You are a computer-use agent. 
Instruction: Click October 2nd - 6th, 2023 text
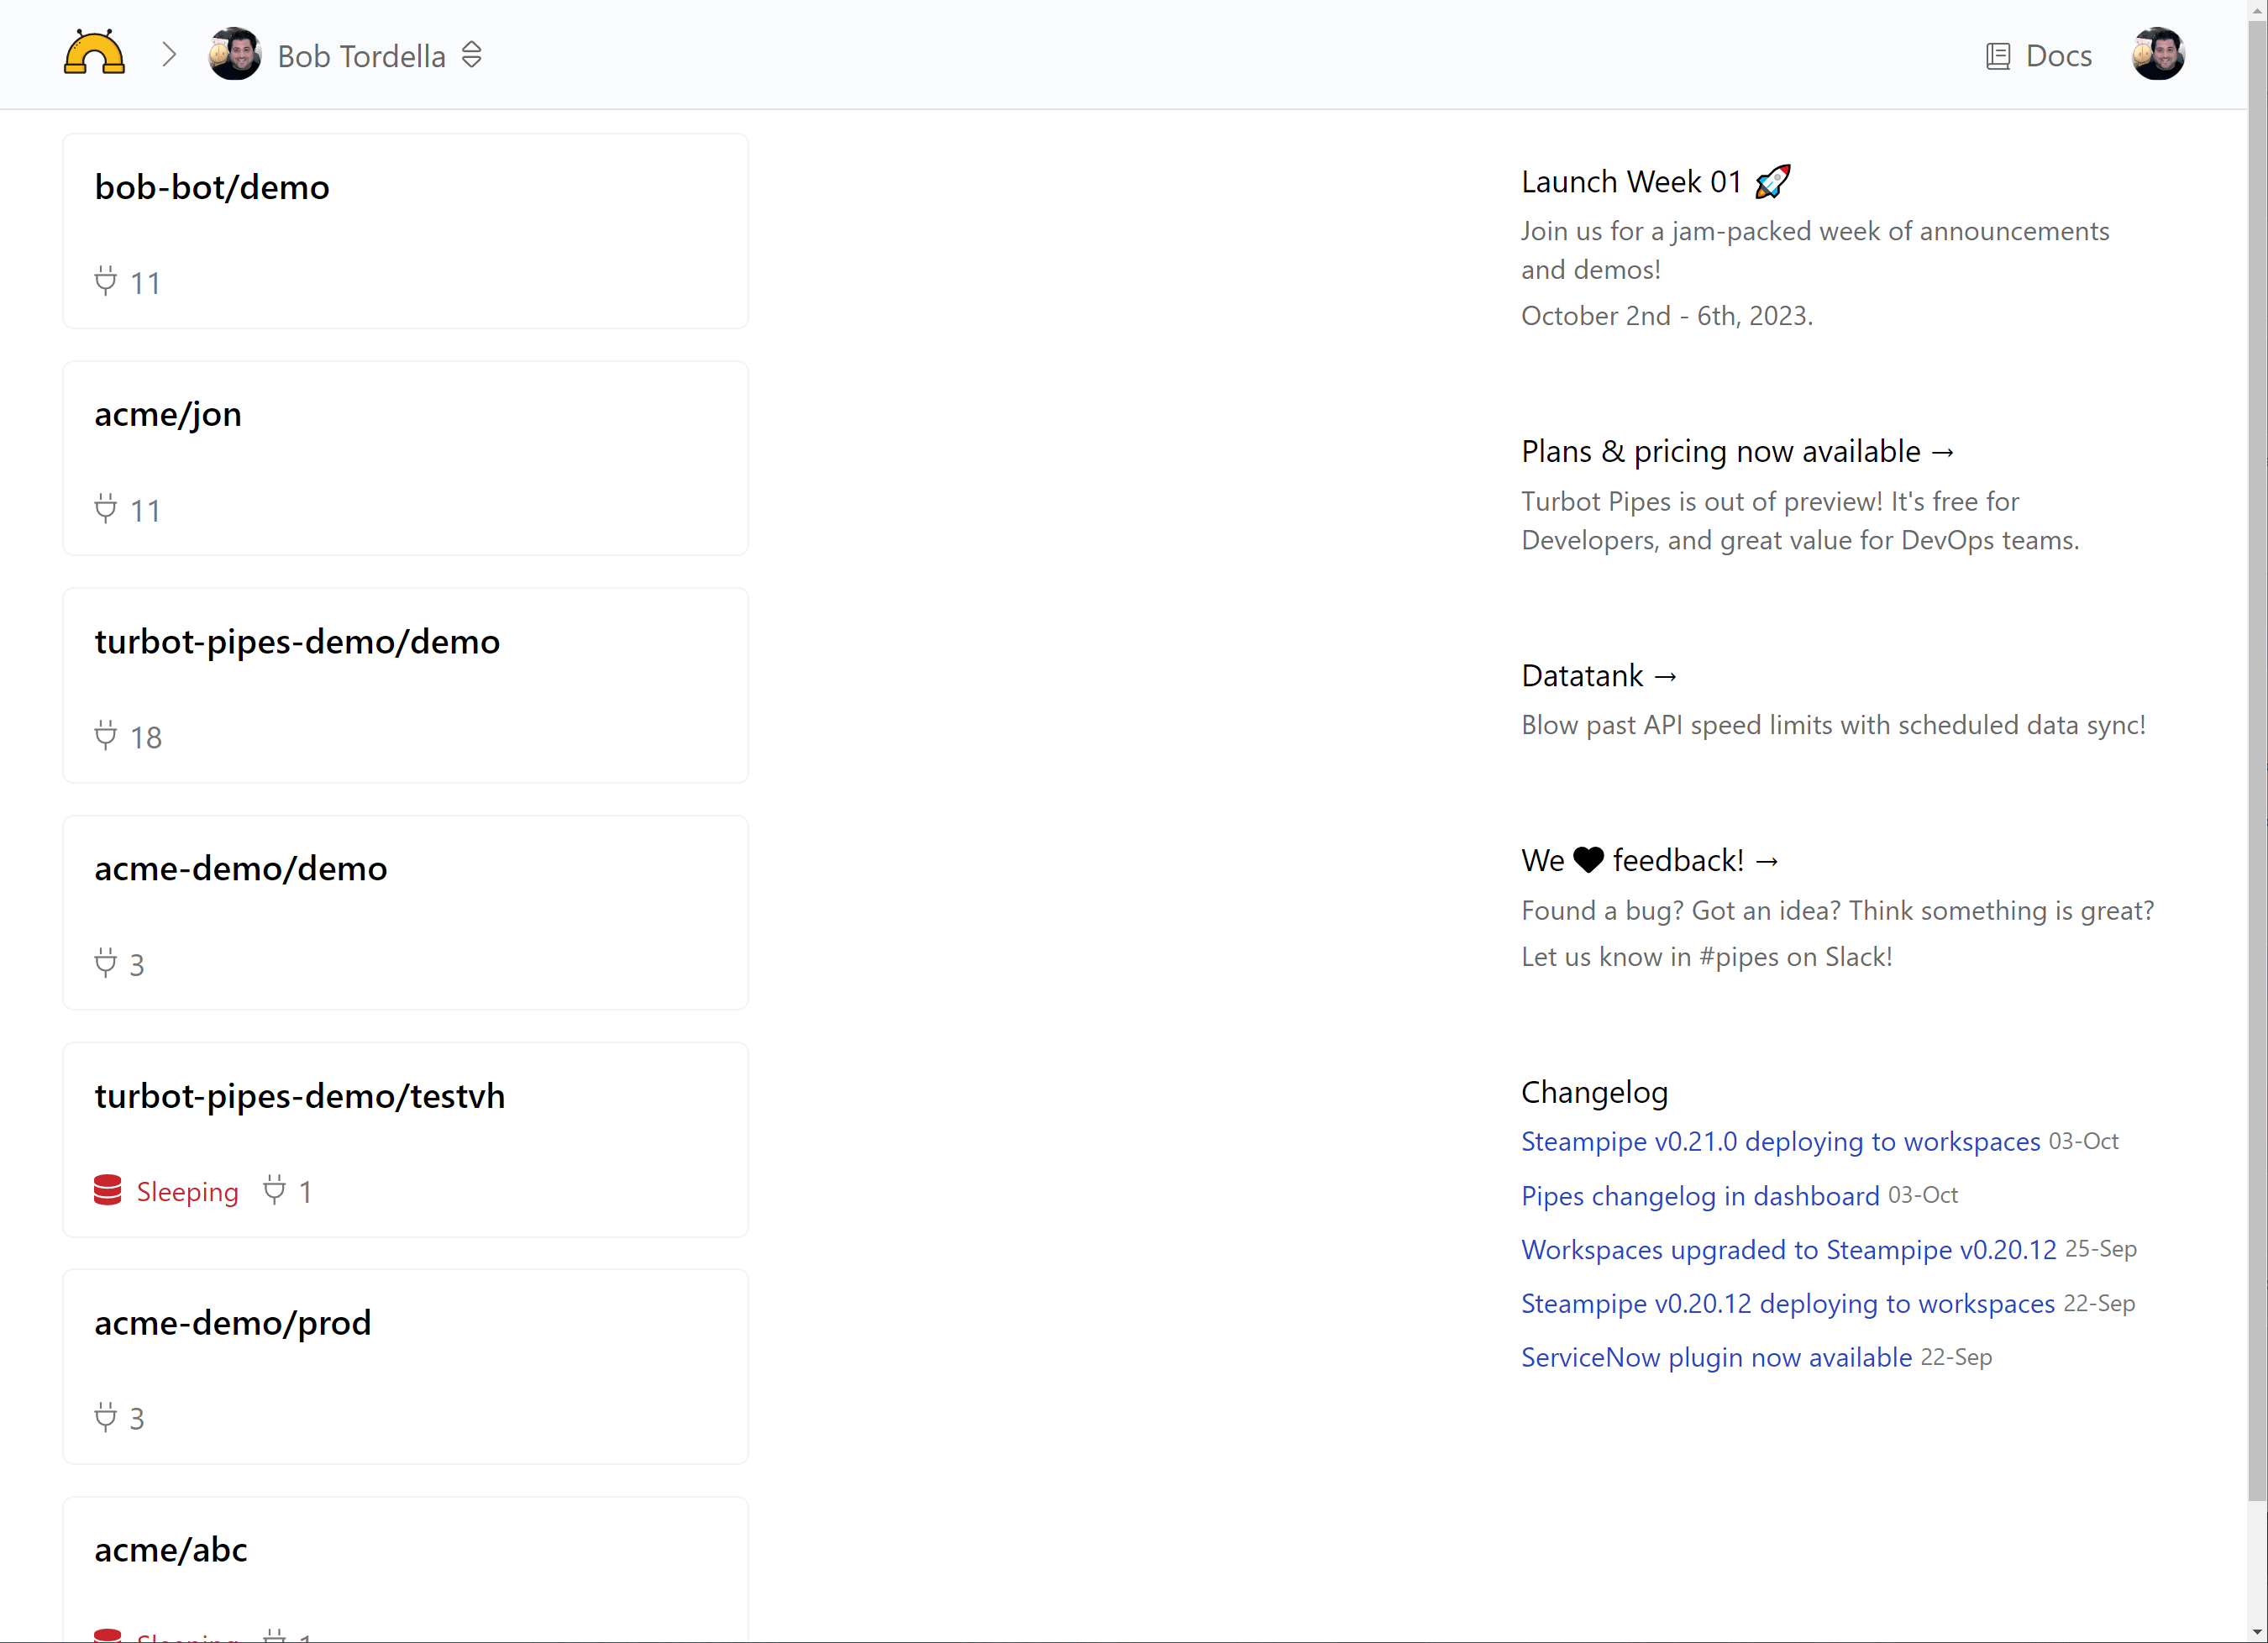tap(1666, 316)
